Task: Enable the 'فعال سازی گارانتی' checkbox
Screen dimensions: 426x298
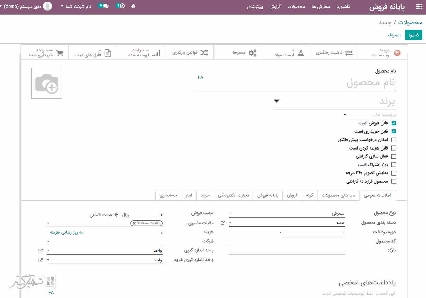Action: coord(394,156)
